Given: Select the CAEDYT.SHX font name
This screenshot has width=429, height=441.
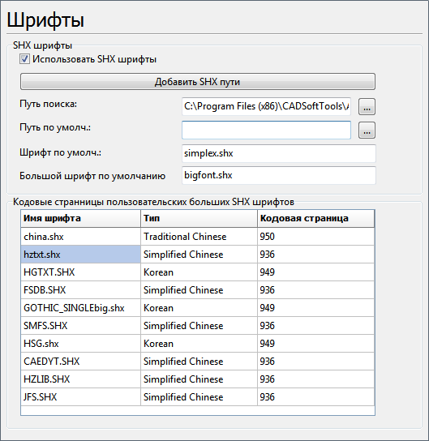Looking at the screenshot, I should 80,362.
